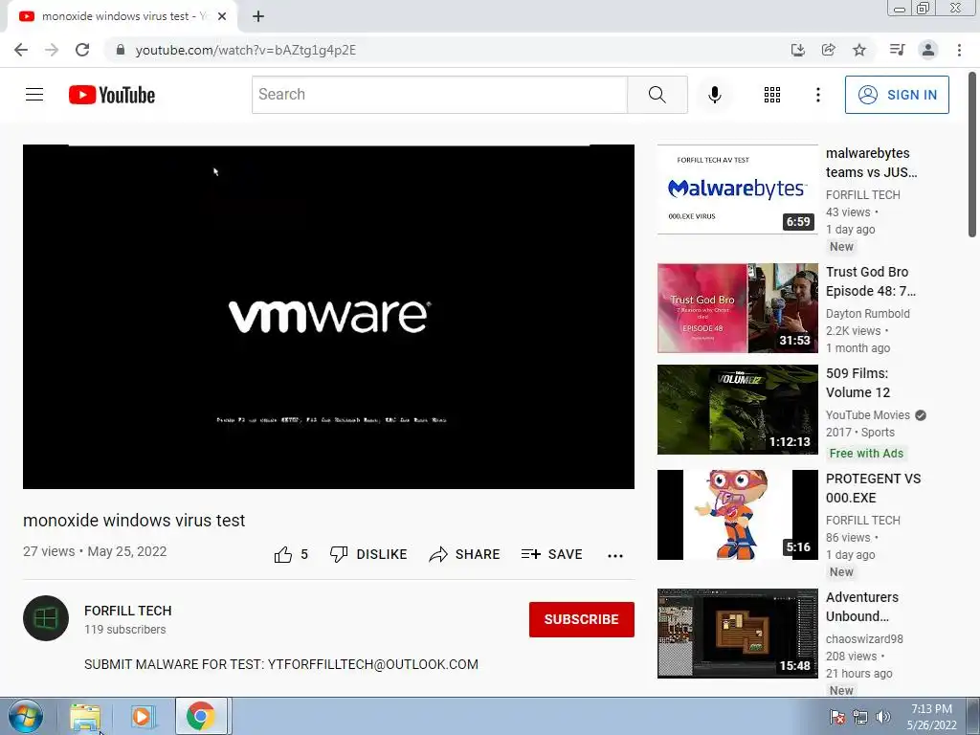Open Trust God Bro Episode 48 thumbnail
Screen dimensions: 980x735
point(738,308)
